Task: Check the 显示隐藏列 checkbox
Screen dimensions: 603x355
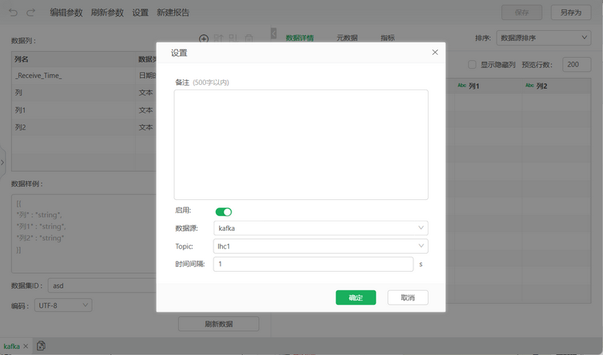Action: click(x=472, y=65)
